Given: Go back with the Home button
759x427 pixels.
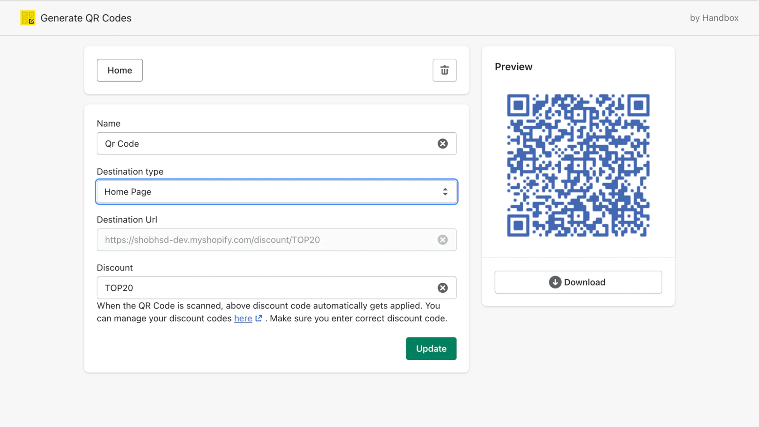Looking at the screenshot, I should (x=120, y=70).
